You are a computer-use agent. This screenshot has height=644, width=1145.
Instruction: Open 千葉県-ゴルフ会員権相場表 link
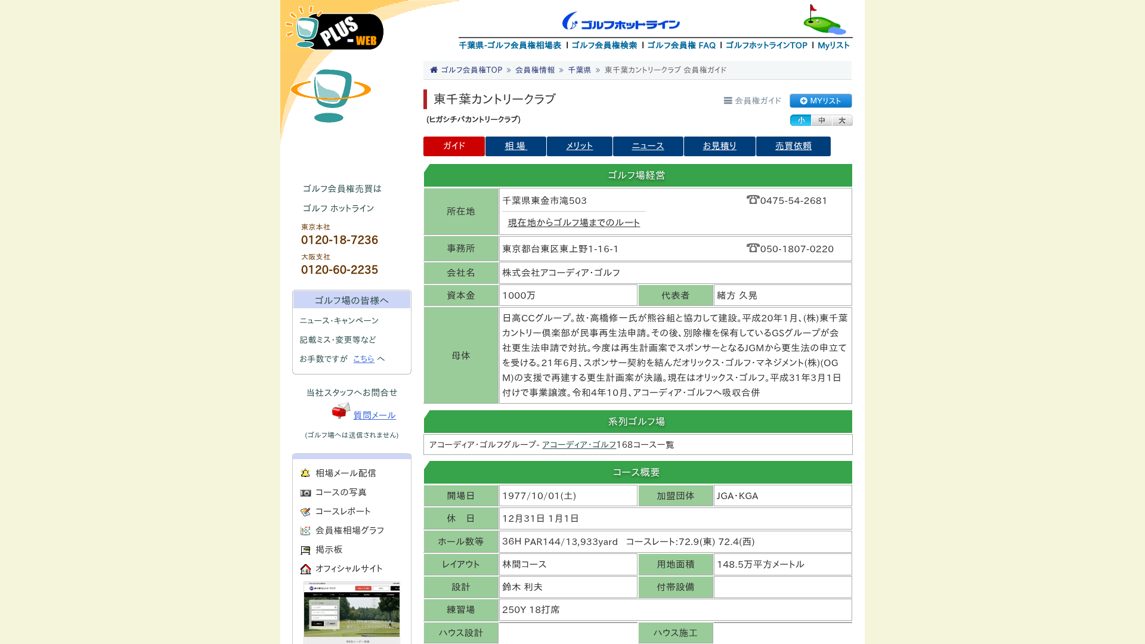[510, 45]
